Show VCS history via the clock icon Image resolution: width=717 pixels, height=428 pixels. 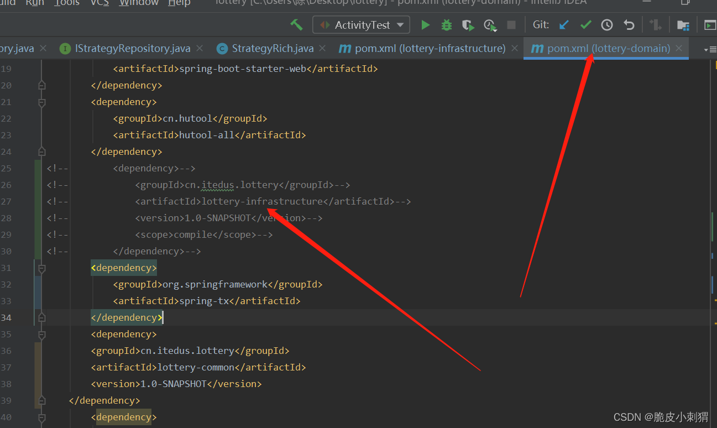pos(606,24)
